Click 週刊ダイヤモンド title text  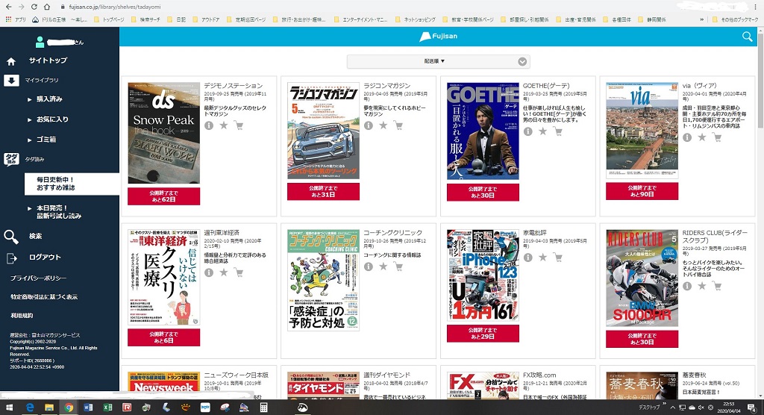pos(387,375)
